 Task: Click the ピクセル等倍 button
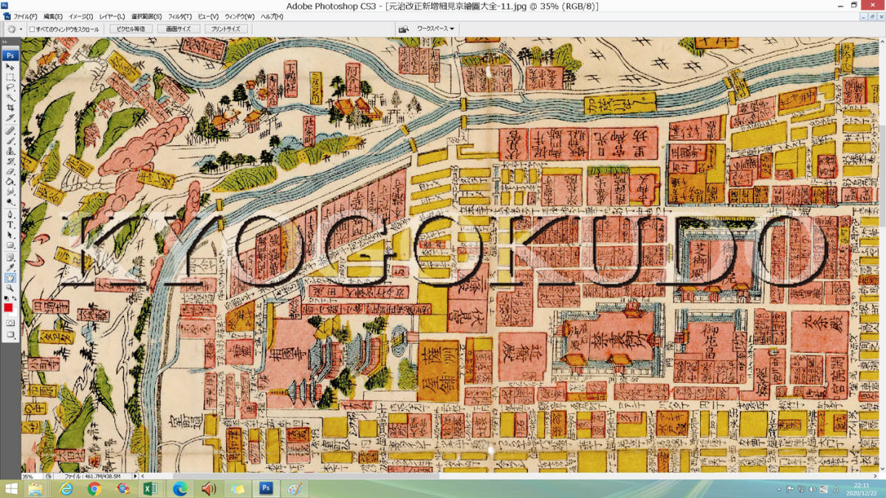pyautogui.click(x=131, y=29)
